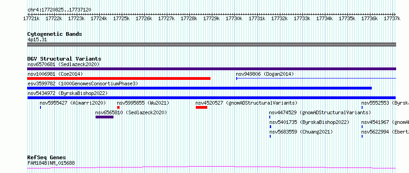The height and width of the screenshot is (173, 409).
Task: Click the 17733k ruler tick label
Action: (x=302, y=18)
